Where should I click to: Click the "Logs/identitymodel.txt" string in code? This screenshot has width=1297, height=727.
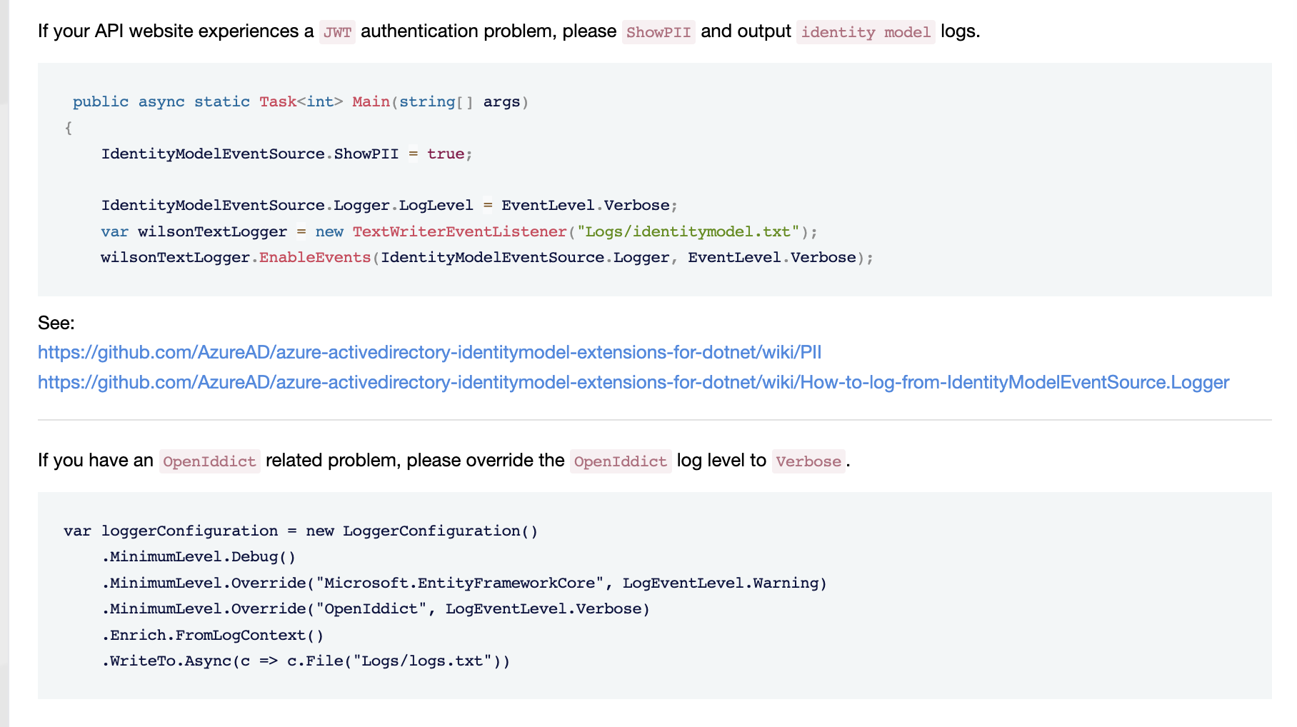(688, 232)
